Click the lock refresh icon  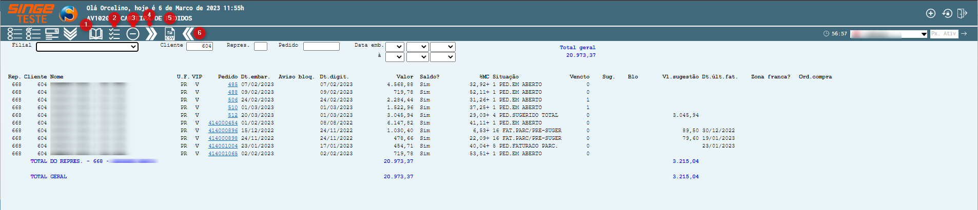tap(947, 13)
